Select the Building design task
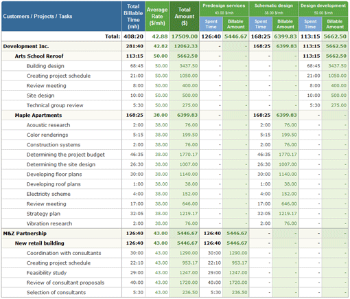Image resolution: width=350 pixels, height=299 pixels. pos(45,66)
